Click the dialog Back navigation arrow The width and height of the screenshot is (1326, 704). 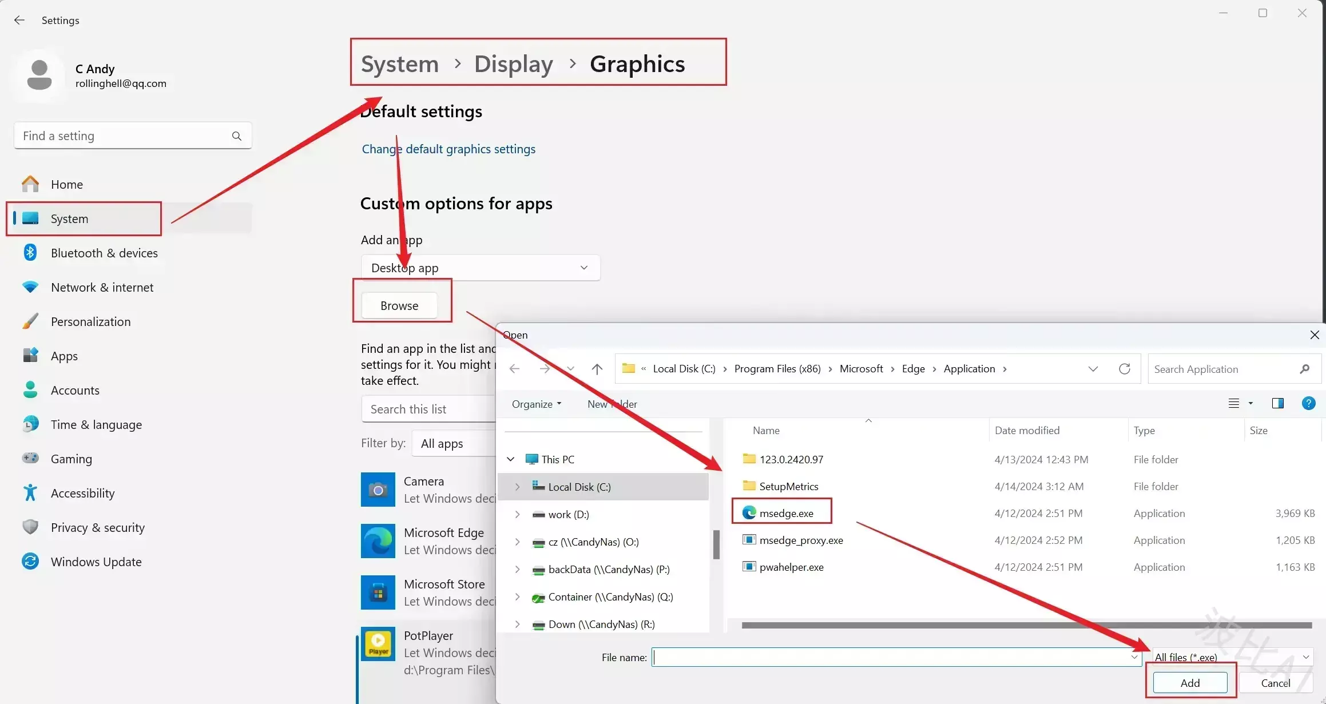514,369
